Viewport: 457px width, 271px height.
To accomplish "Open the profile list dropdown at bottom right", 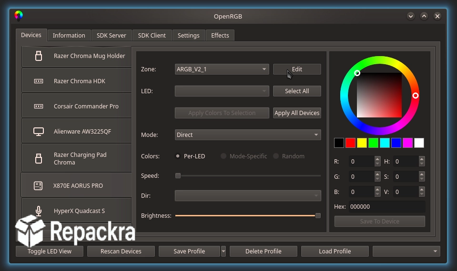I will tap(406, 251).
